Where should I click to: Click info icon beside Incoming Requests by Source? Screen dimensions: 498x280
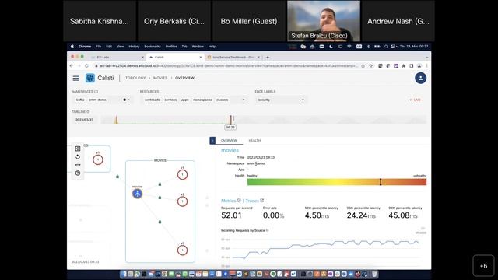[x=267, y=230]
